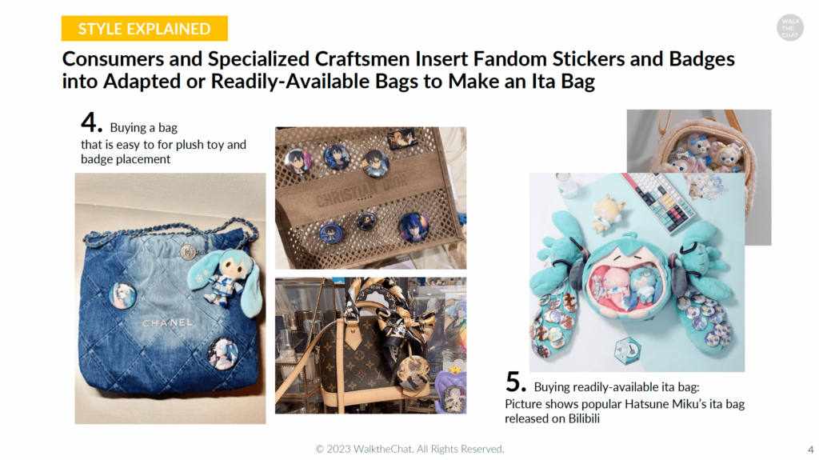The height and width of the screenshot is (460, 819).
Task: Click the Chanel denim bag photo
Action: tap(170, 298)
